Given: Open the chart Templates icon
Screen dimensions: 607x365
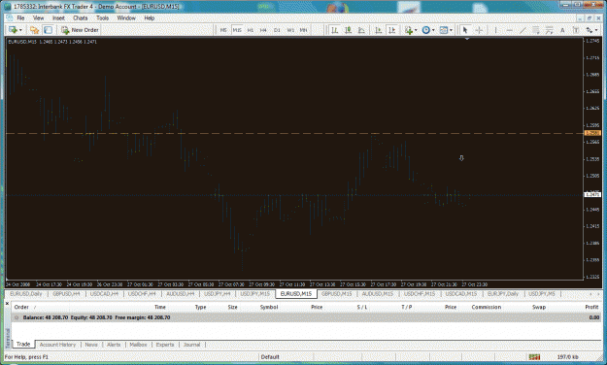Looking at the screenshot, I should [444, 30].
